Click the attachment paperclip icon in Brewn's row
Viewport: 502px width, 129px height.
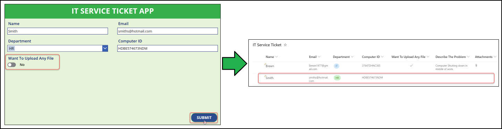(476, 65)
